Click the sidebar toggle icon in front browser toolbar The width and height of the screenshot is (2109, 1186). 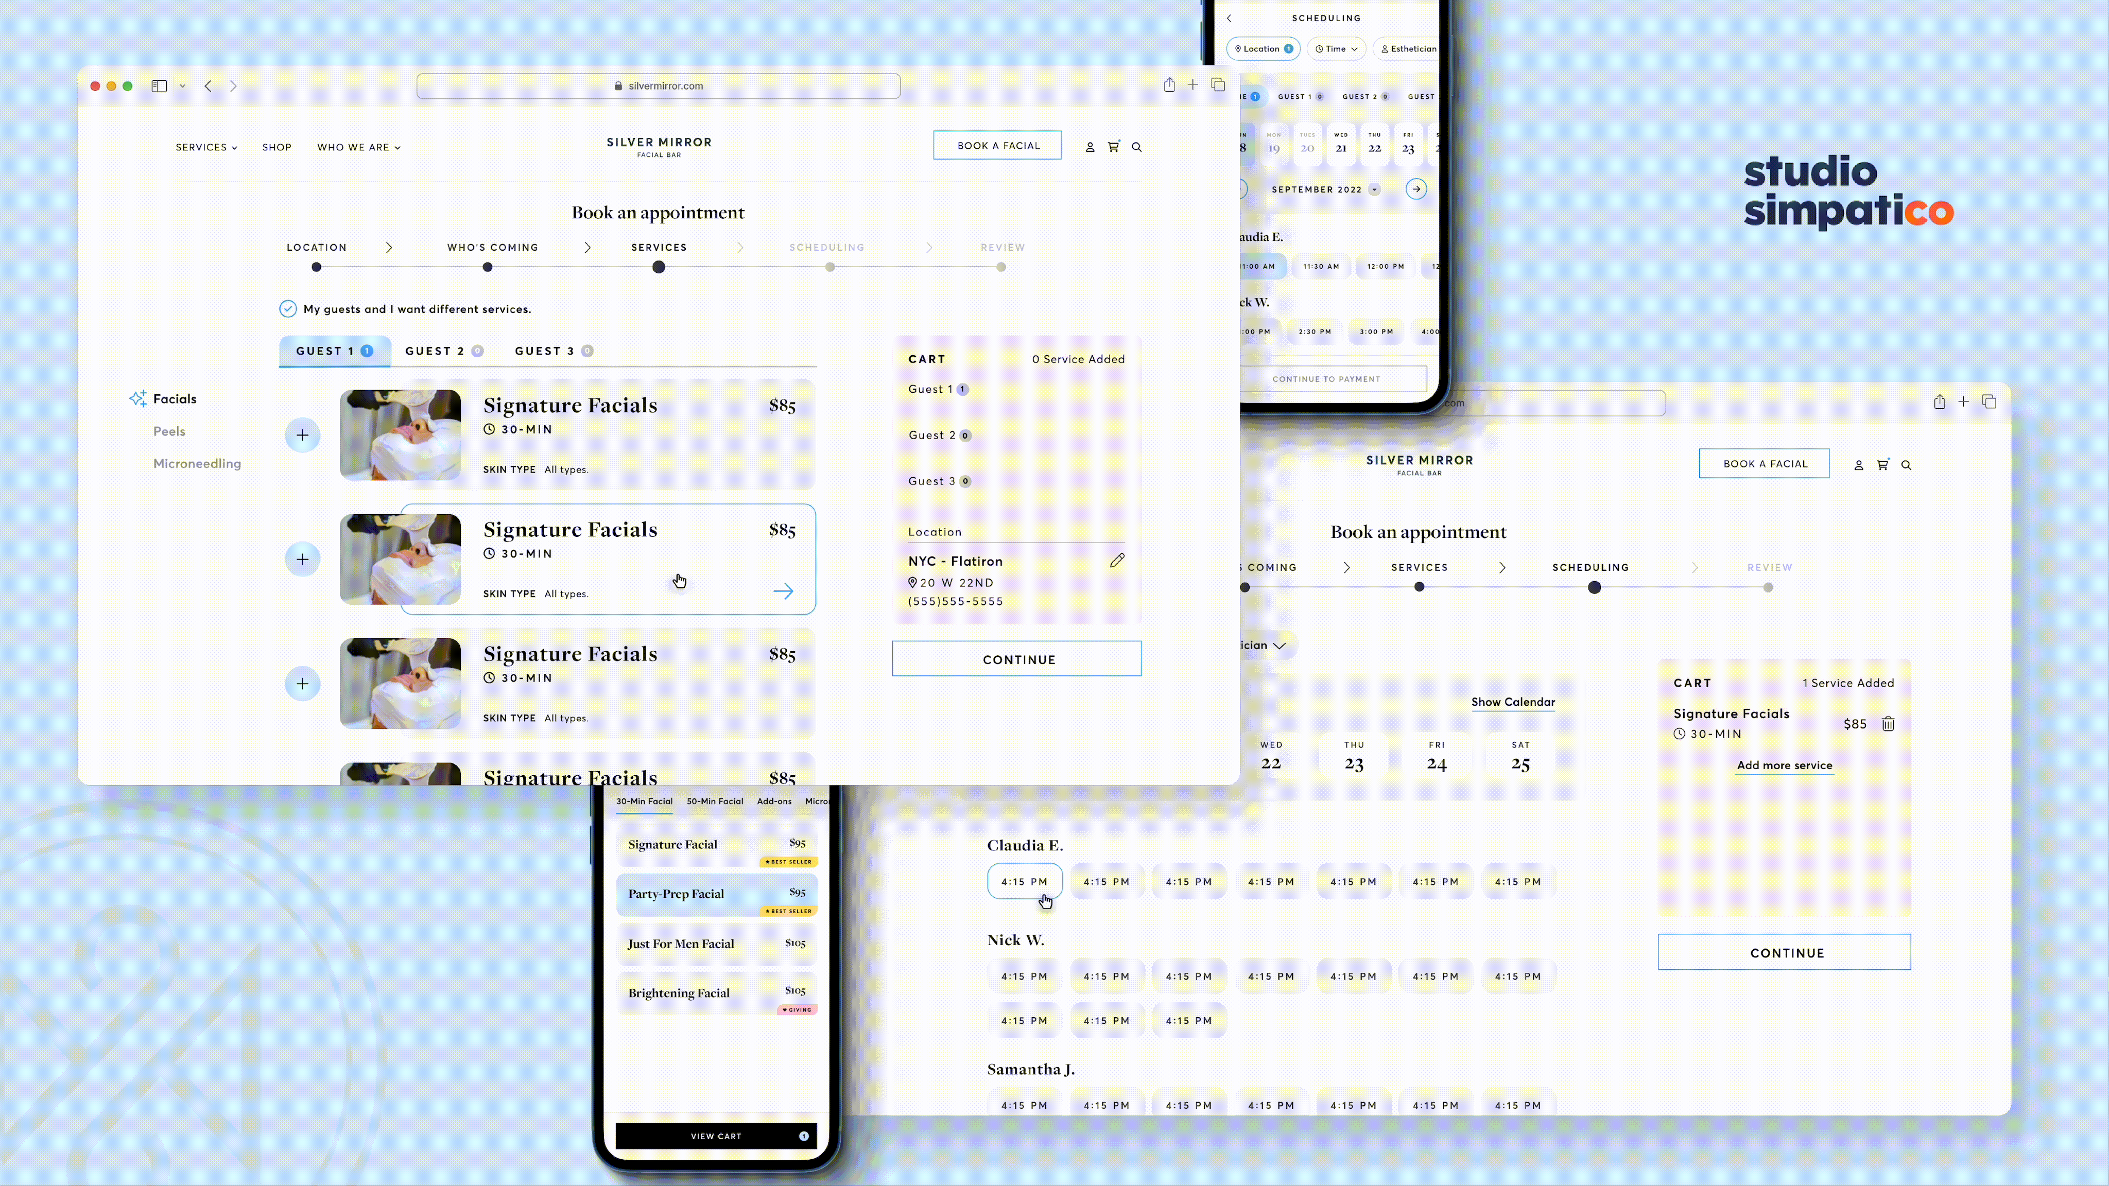(x=159, y=86)
